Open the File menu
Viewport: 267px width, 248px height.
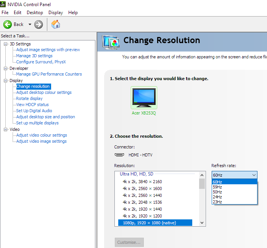[5, 13]
